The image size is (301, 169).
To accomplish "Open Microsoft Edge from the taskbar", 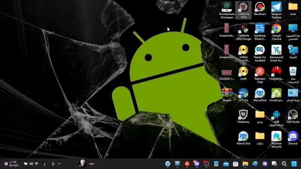I will 255,164.
